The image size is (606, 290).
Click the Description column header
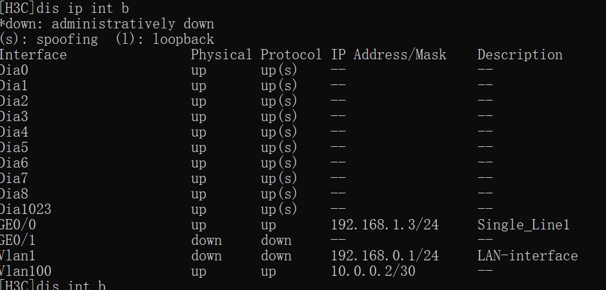[520, 55]
